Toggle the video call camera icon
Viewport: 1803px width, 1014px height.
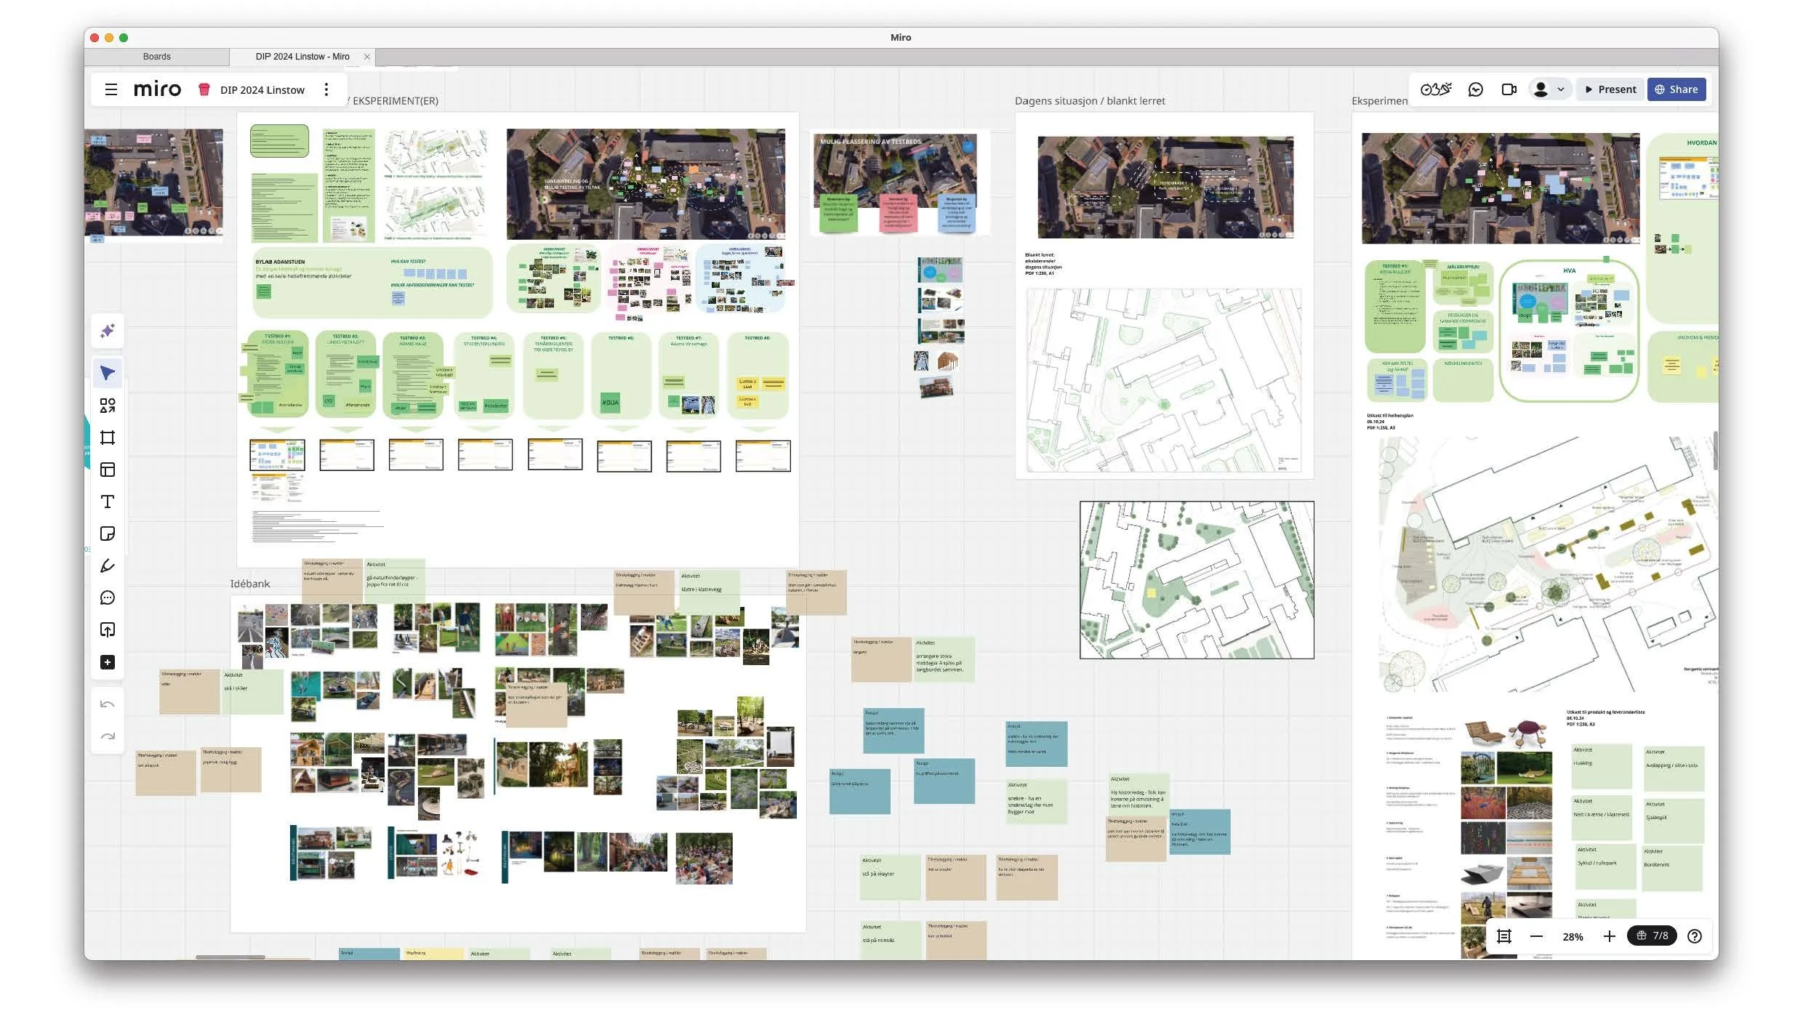1509,89
